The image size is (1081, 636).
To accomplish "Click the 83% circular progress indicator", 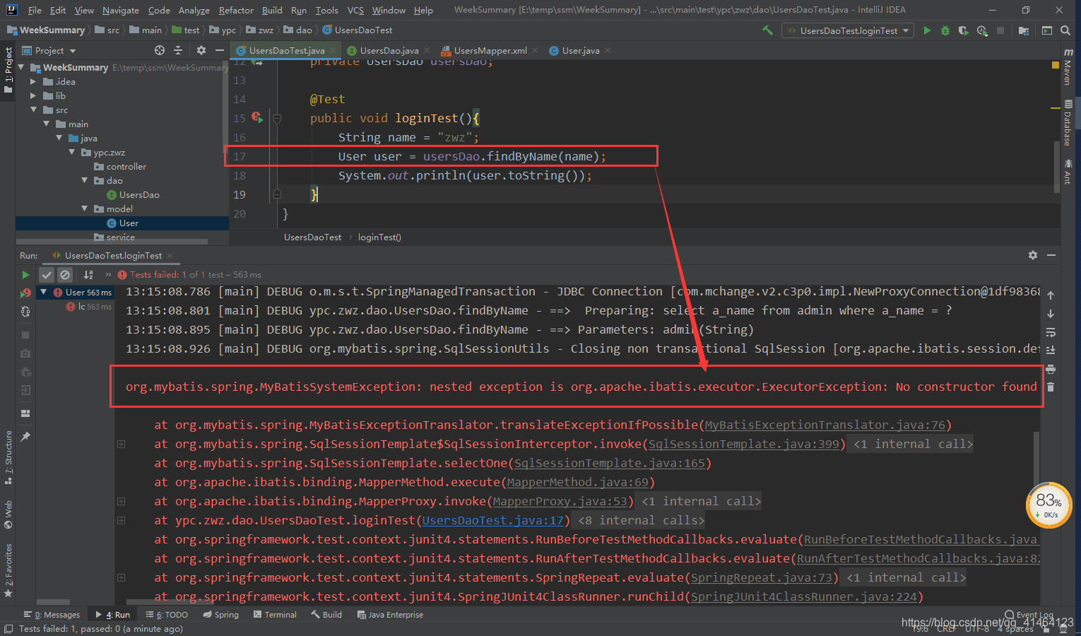I will pyautogui.click(x=1048, y=505).
